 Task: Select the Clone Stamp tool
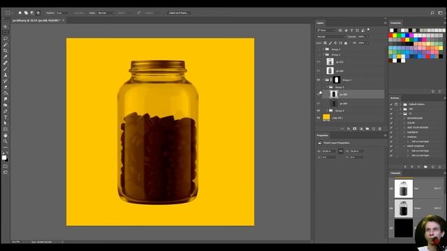point(5,75)
